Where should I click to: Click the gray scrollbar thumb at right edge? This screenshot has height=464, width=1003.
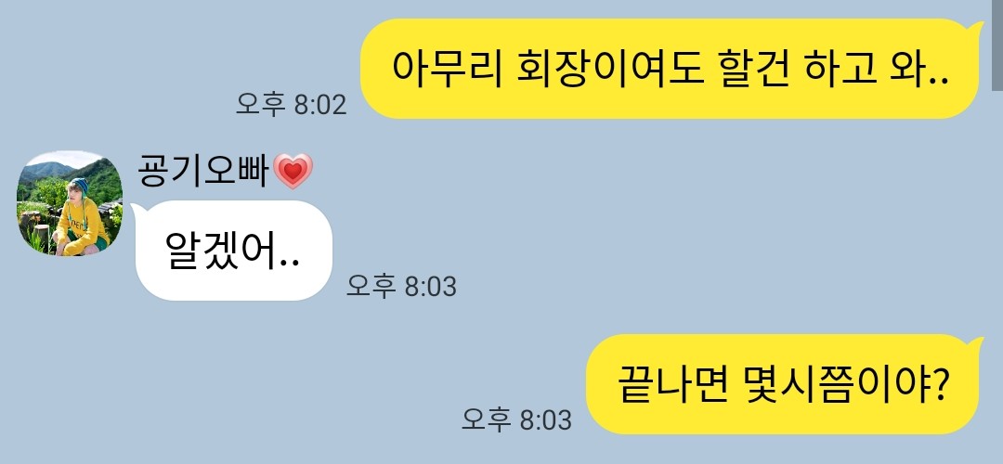[996, 44]
